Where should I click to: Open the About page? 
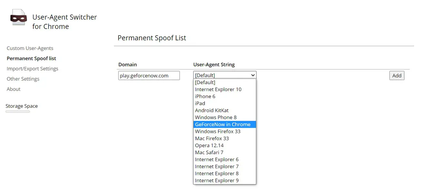pyautogui.click(x=14, y=89)
